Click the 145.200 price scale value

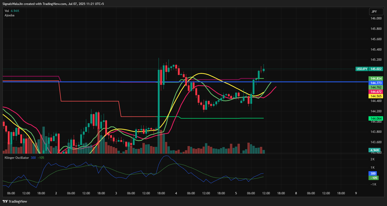coord(376,60)
